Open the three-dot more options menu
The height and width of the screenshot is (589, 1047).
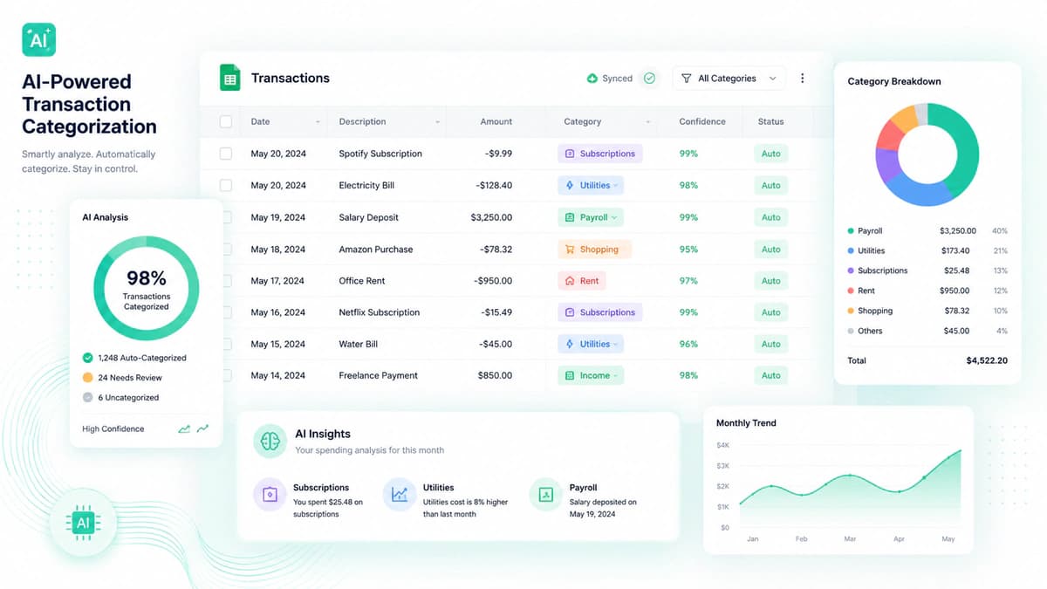pos(802,79)
